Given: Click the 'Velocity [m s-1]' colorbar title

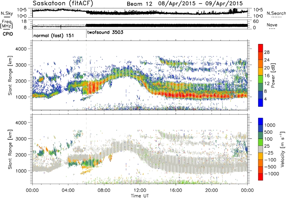Looking at the screenshot, I should (282, 149).
